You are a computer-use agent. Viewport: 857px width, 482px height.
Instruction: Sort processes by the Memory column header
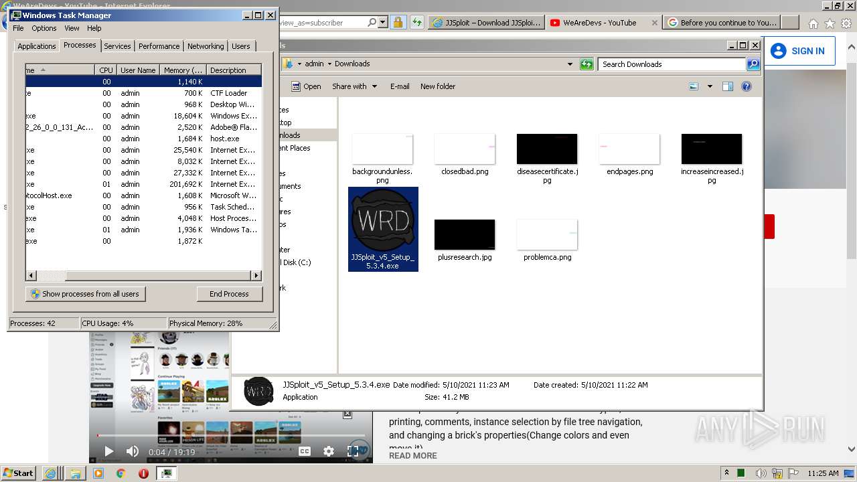[183, 70]
